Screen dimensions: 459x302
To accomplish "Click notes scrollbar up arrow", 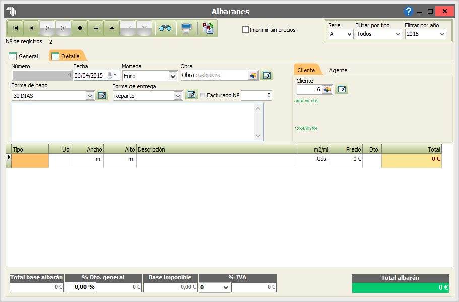I will tap(258, 108).
